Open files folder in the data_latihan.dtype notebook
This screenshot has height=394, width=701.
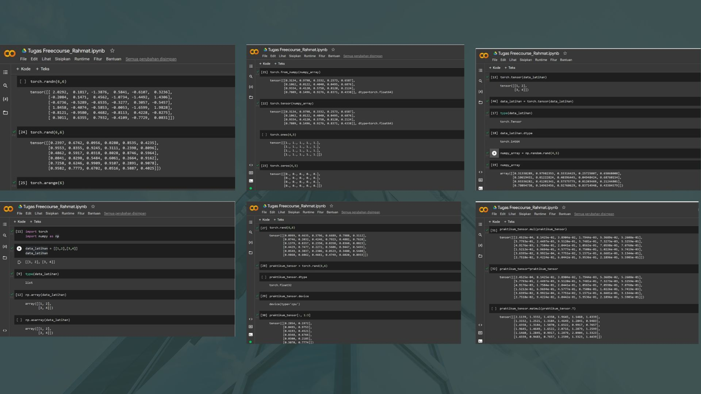(480, 103)
